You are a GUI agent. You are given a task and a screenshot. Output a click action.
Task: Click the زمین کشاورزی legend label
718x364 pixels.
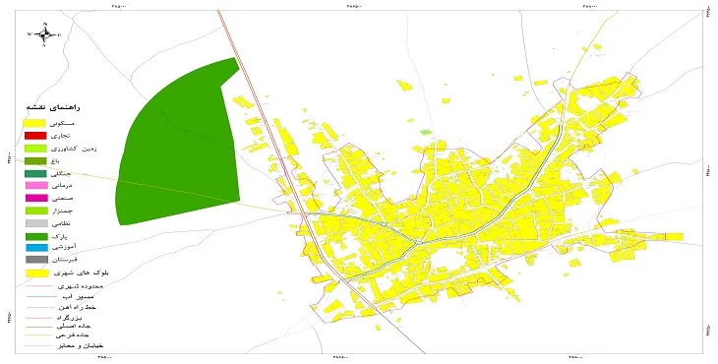pyautogui.click(x=73, y=149)
